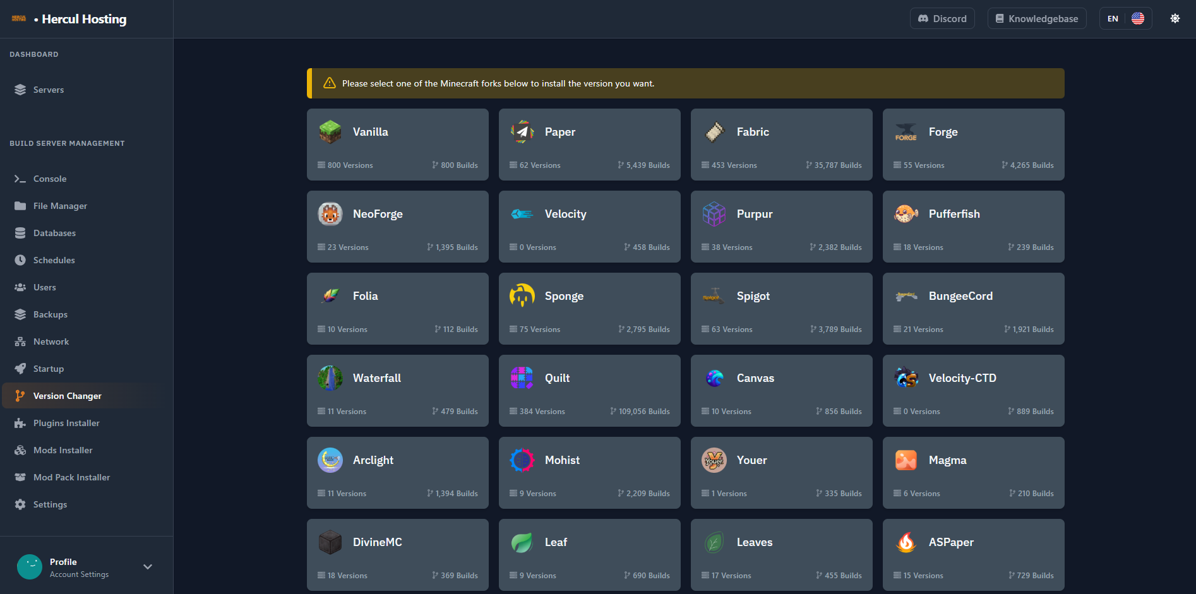Screen dimensions: 1196x594
Task: Go to File Manager in sidebar
Action: [60, 206]
